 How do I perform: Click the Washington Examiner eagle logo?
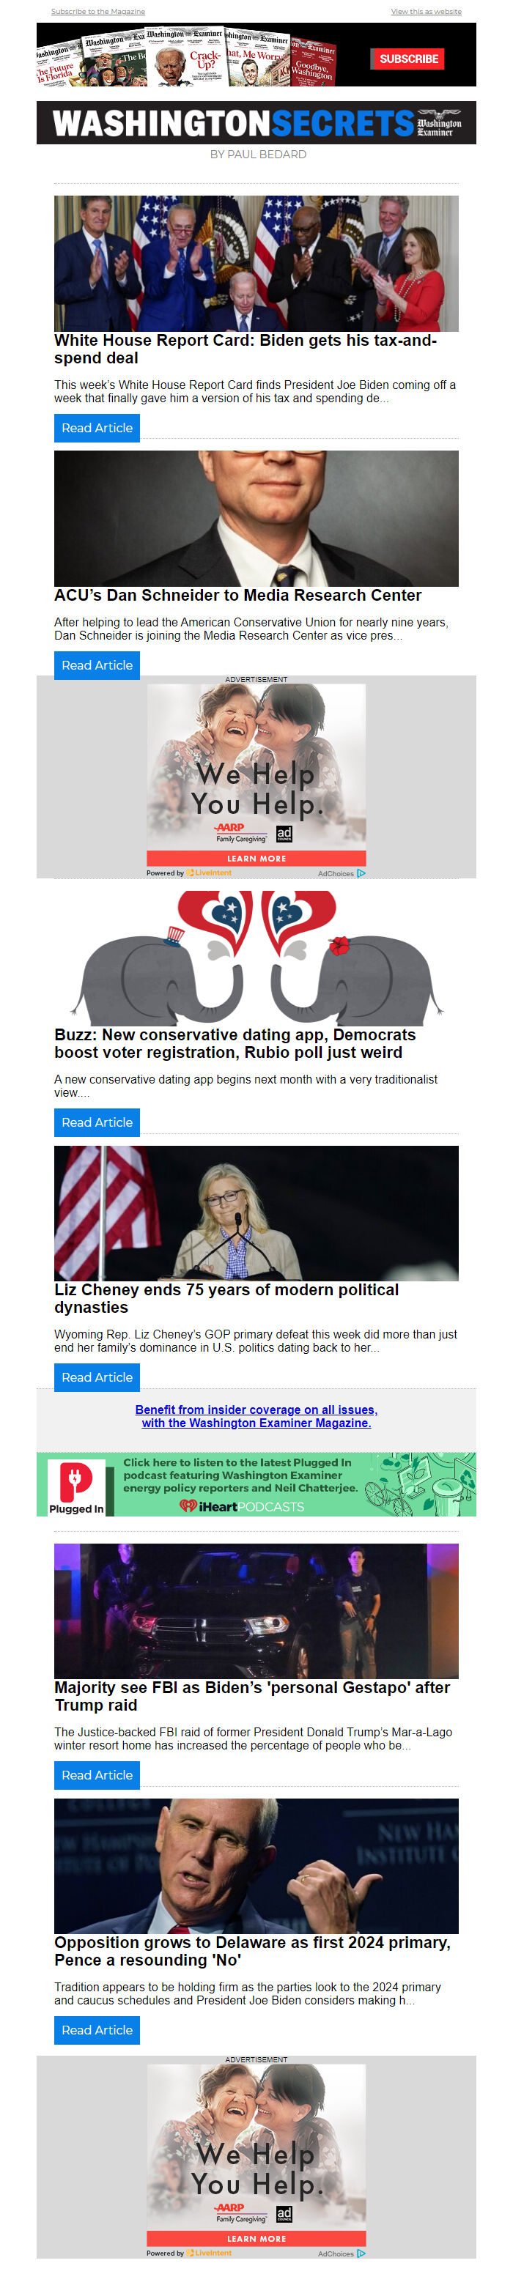pos(439,122)
